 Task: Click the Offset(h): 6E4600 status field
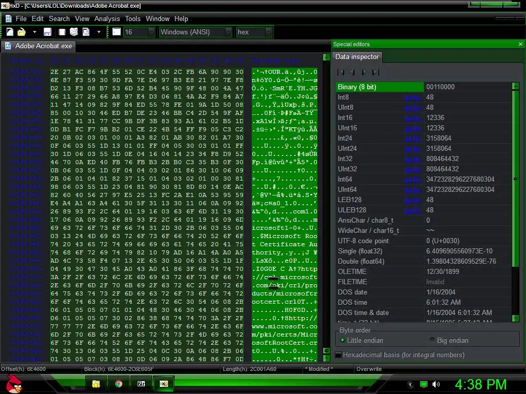coord(24,369)
